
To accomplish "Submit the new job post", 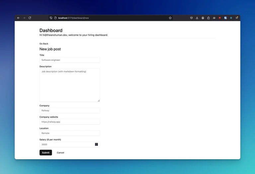I will 46,152.
